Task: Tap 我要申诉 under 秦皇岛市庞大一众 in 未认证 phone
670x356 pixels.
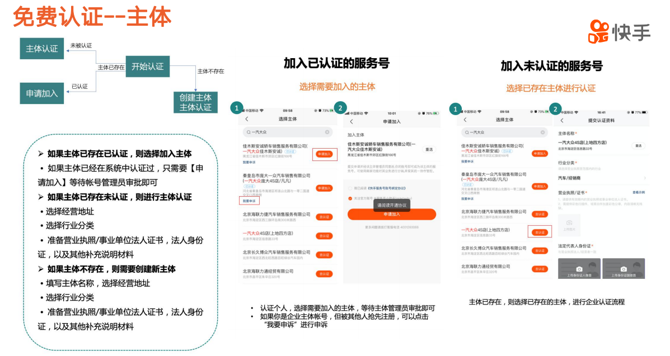Action: click(467, 198)
